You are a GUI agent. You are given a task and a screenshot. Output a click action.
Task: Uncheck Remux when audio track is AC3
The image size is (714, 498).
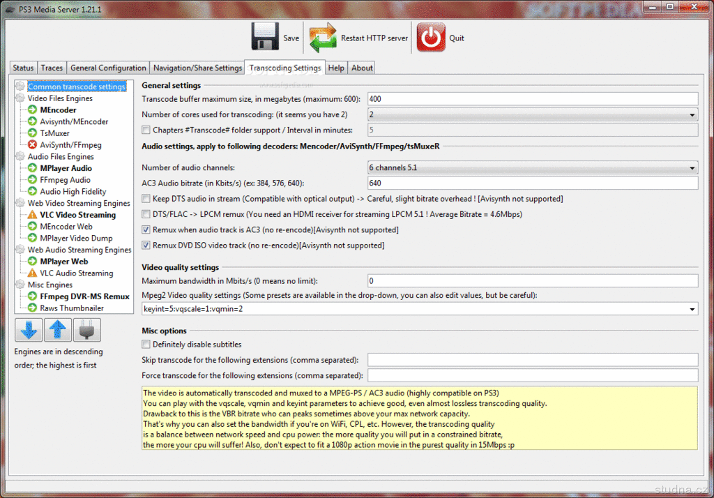point(146,229)
